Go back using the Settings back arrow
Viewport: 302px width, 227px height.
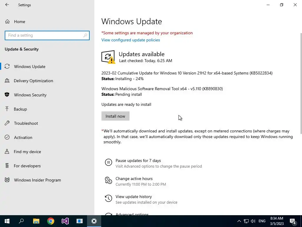pyautogui.click(x=7, y=5)
